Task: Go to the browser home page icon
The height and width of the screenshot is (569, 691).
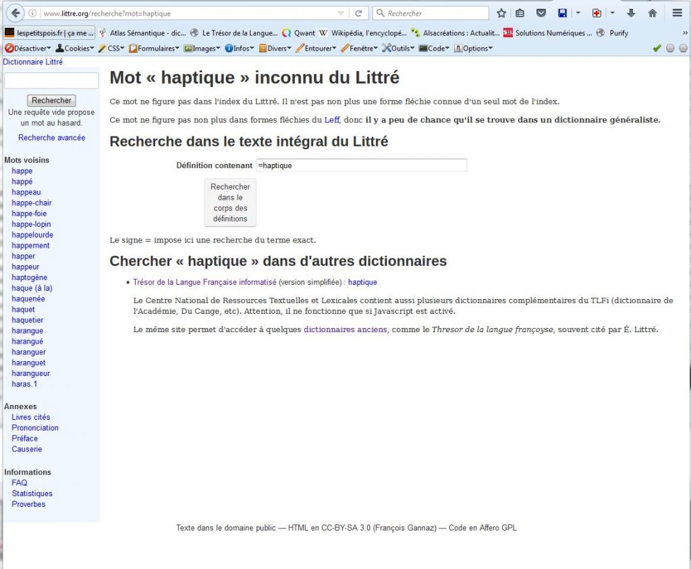Action: 652,13
